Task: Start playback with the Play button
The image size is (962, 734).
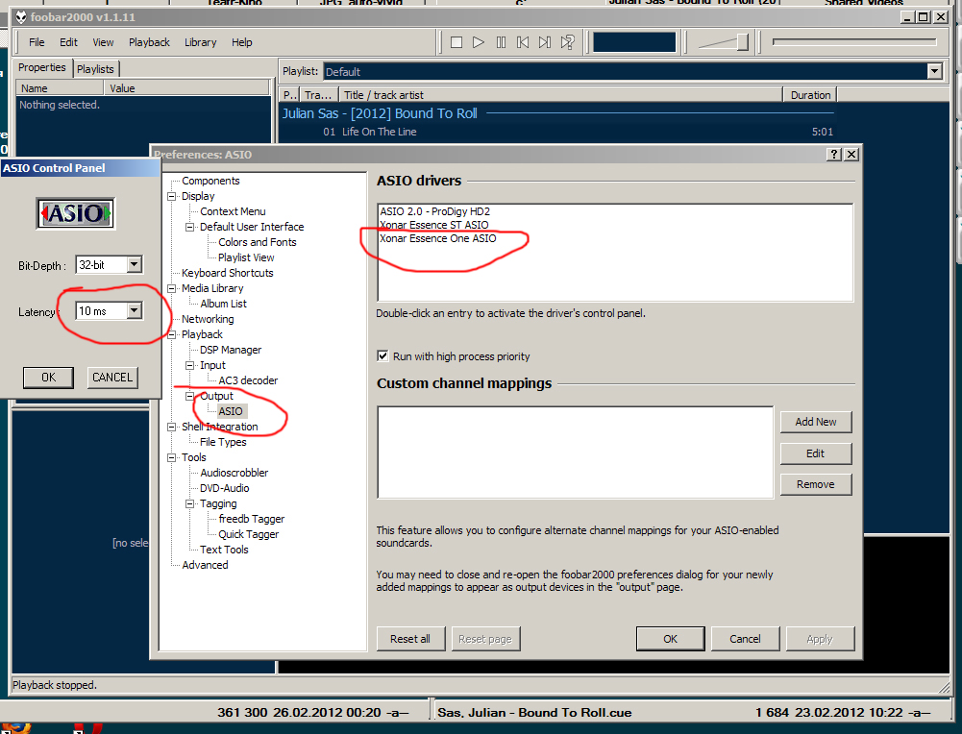Action: 479,42
